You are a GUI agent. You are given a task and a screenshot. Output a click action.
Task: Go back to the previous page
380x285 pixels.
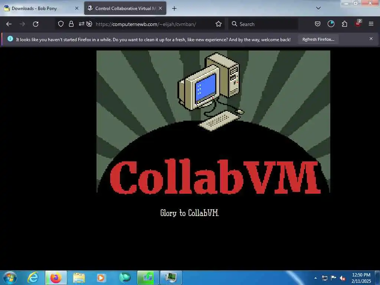(x=9, y=24)
